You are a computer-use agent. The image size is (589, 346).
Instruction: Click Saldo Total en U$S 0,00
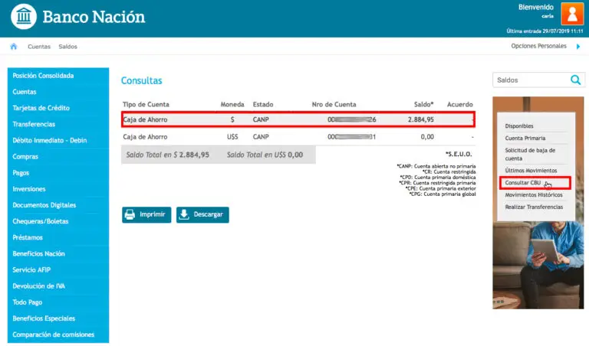point(265,155)
